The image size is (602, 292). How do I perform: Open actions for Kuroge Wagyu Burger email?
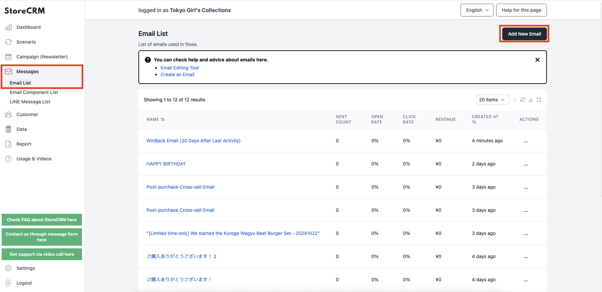coord(526,234)
